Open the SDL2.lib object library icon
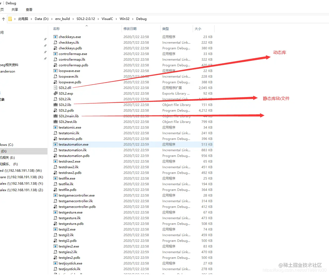329x275 pixels. [x=56, y=105]
